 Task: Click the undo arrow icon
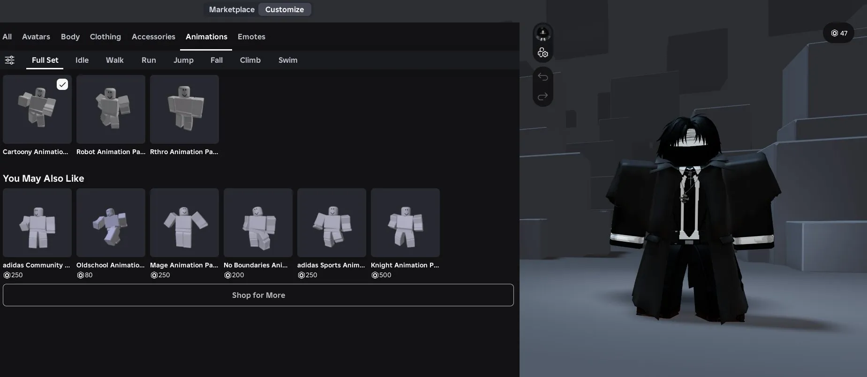(543, 77)
